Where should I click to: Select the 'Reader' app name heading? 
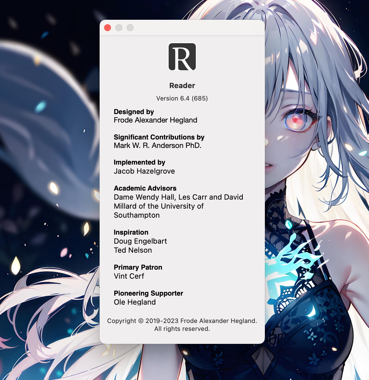pos(182,86)
